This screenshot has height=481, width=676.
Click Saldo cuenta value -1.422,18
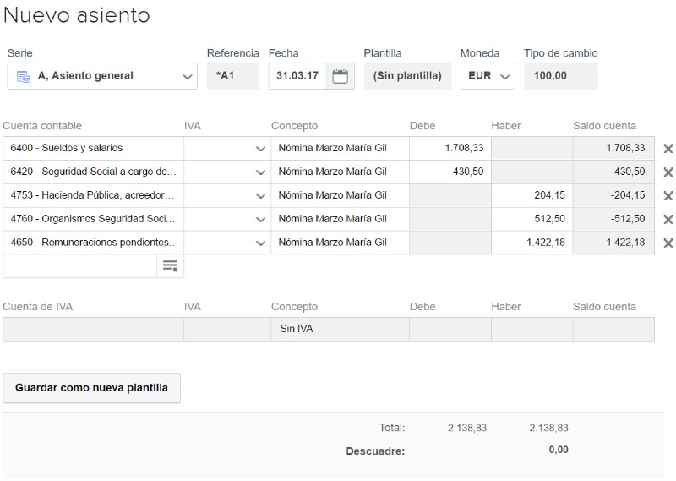click(624, 243)
